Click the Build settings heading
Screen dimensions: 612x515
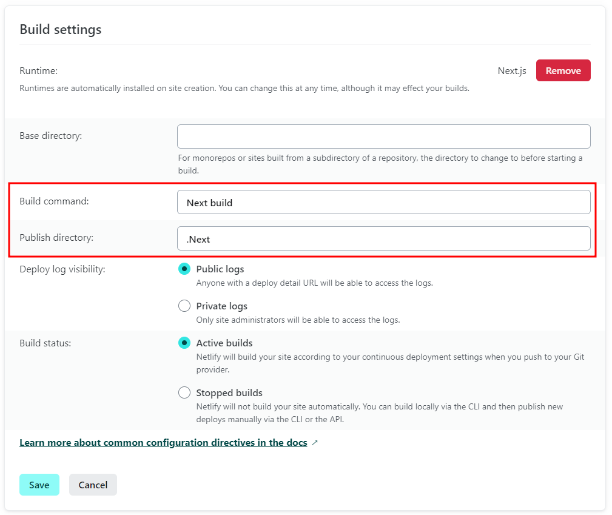(61, 29)
